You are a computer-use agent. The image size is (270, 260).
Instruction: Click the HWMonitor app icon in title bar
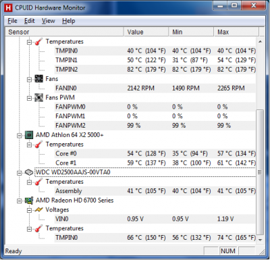click(x=8, y=8)
